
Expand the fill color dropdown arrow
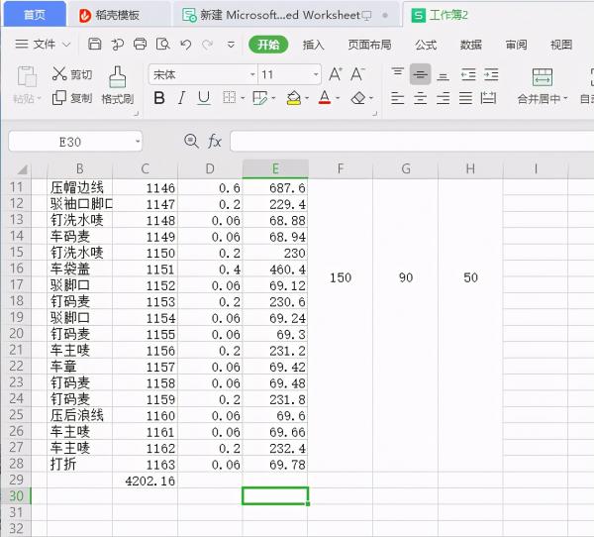pyautogui.click(x=307, y=98)
